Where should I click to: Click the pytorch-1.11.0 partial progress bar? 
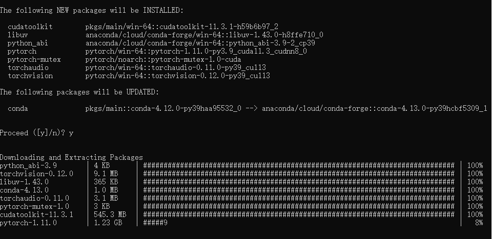[x=155, y=223]
